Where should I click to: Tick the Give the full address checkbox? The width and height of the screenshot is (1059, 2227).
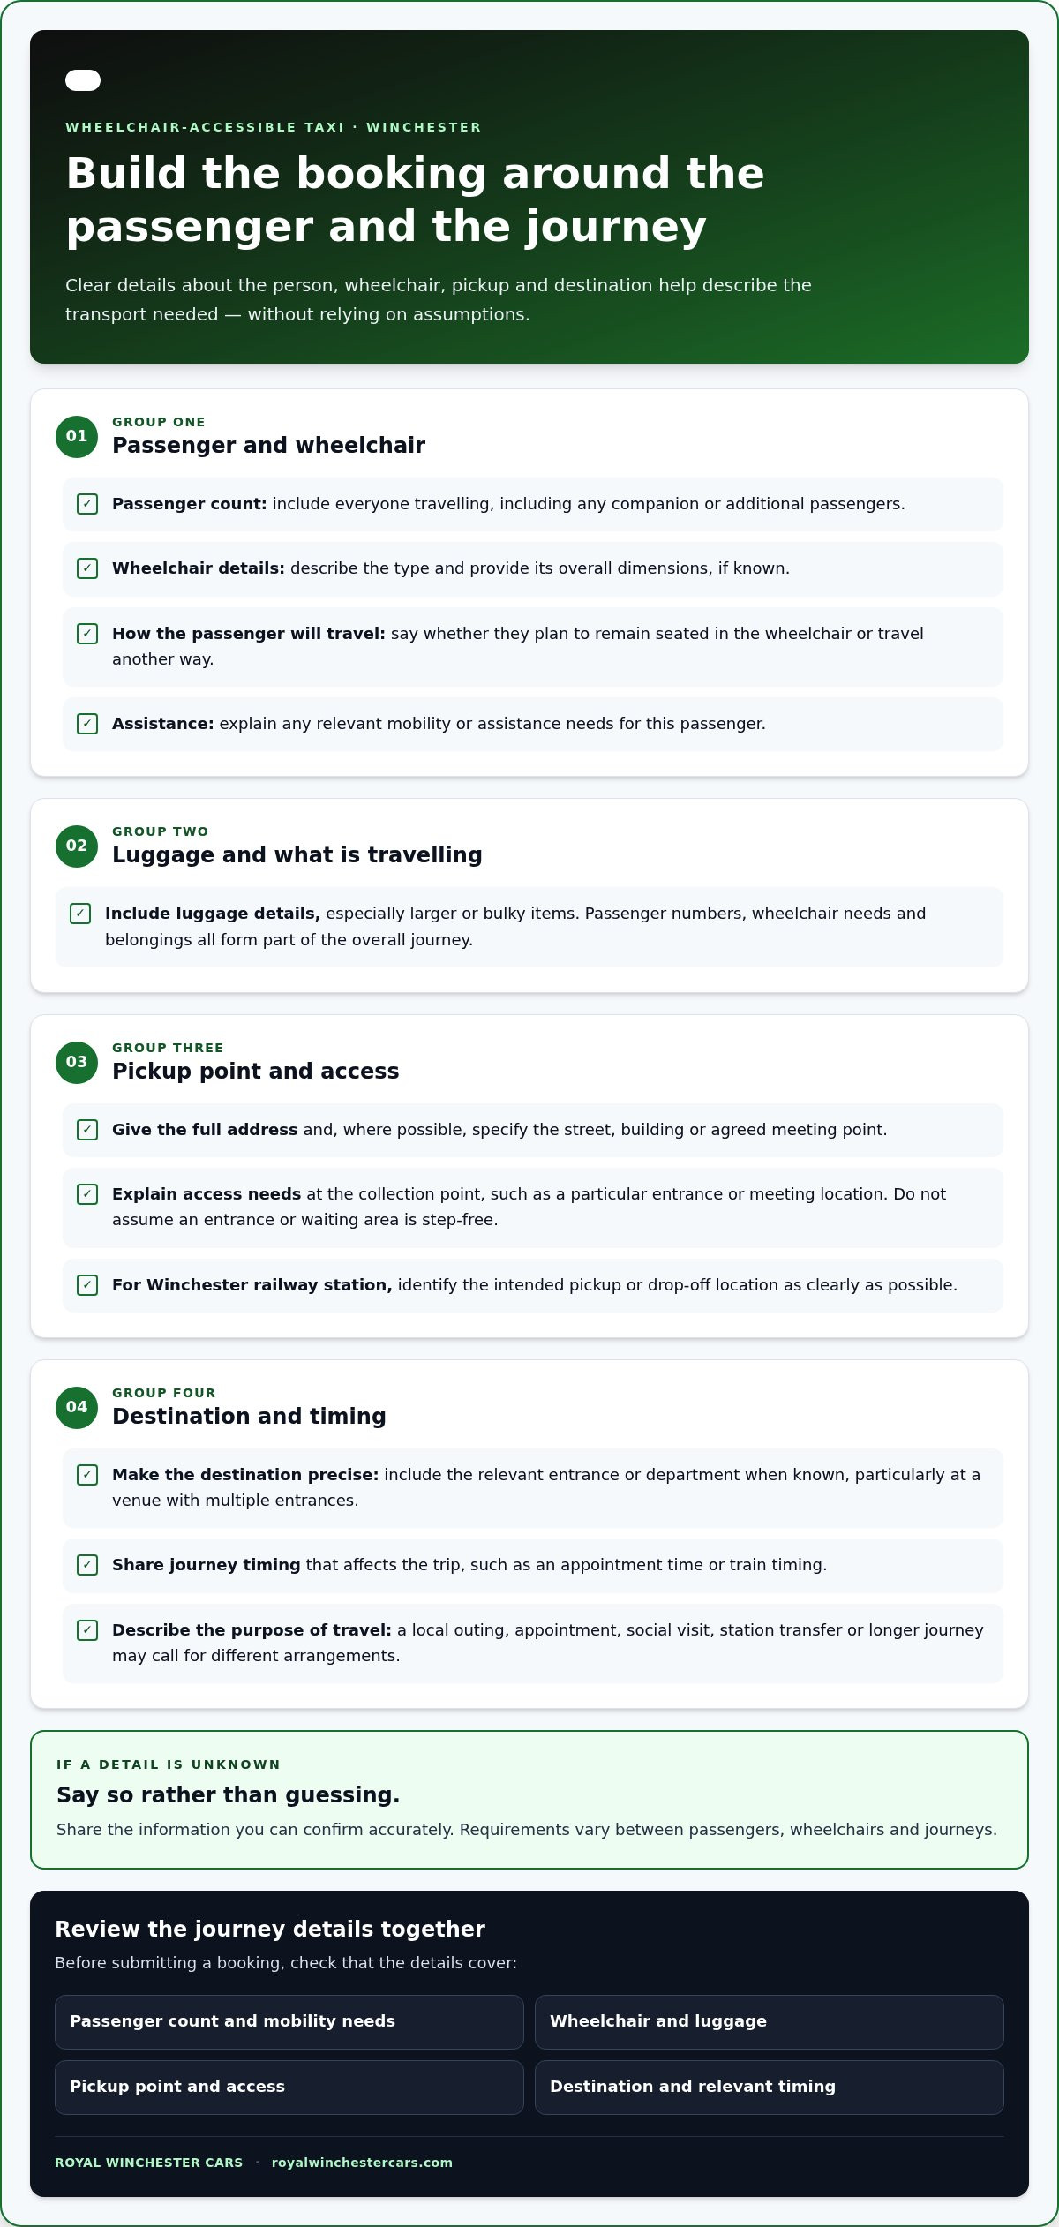(x=87, y=1130)
